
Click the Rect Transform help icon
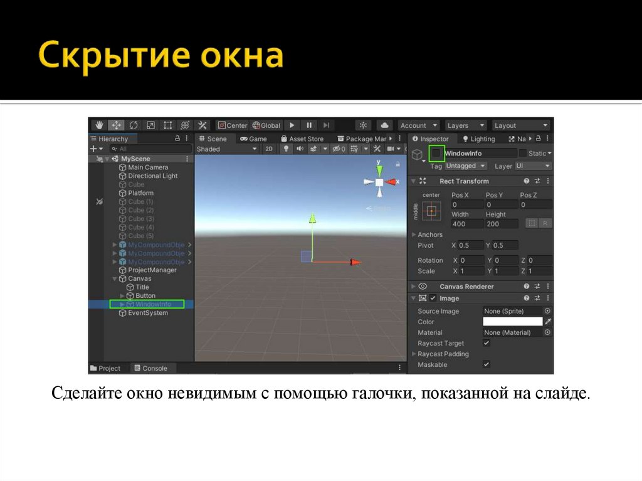tap(527, 181)
